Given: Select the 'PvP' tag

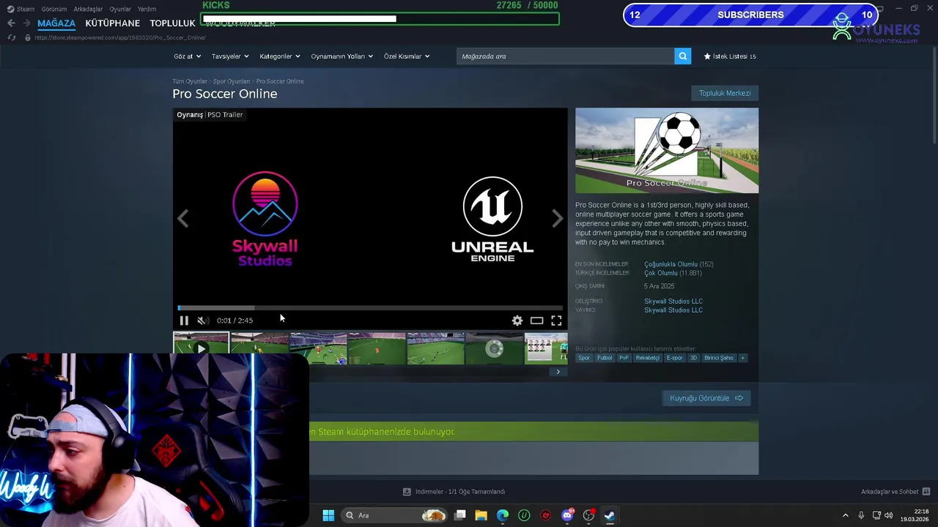Looking at the screenshot, I should tap(624, 358).
